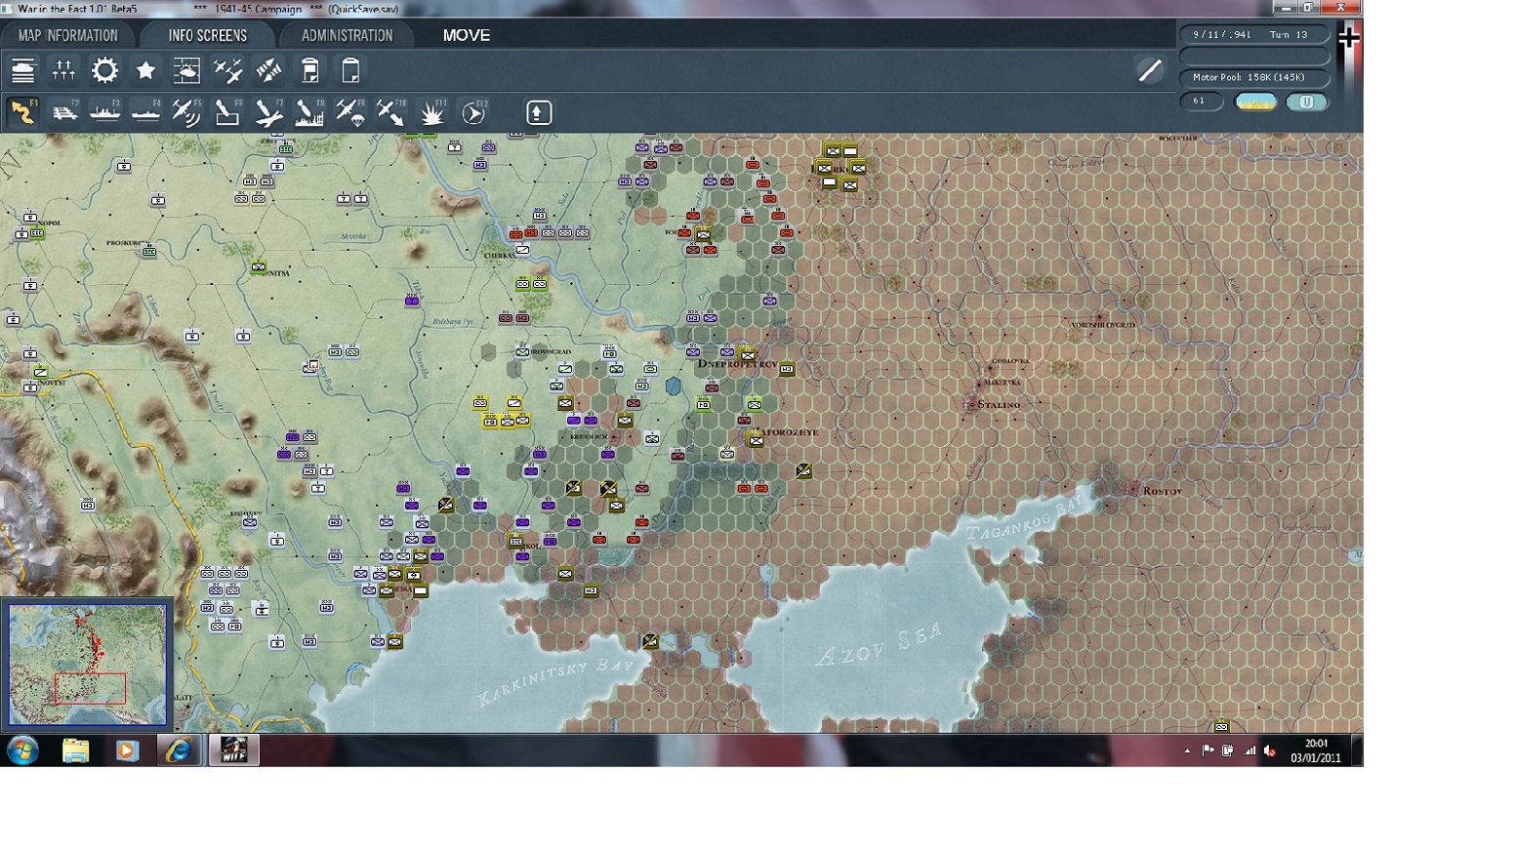This screenshot has width=1515, height=852.
Task: Open the Order of Battle info screen
Action: point(23,70)
